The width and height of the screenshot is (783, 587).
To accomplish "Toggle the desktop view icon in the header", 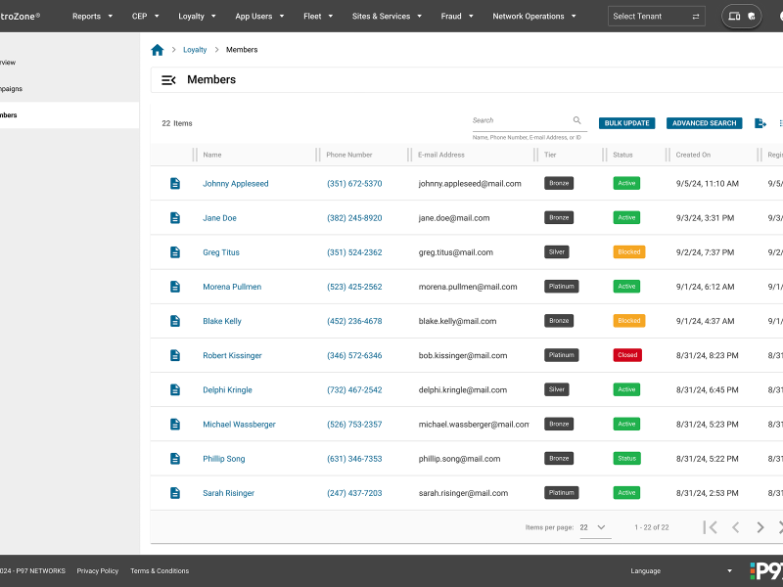I will 730,17.
